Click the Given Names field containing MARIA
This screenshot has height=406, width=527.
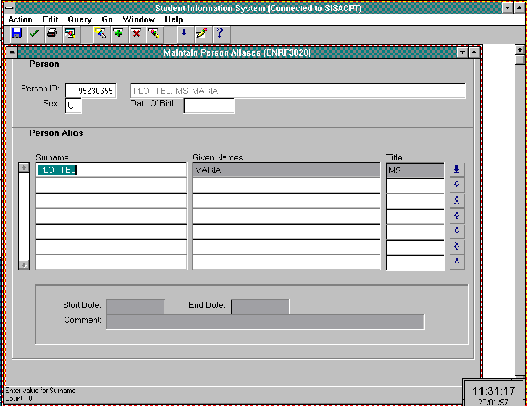click(286, 170)
